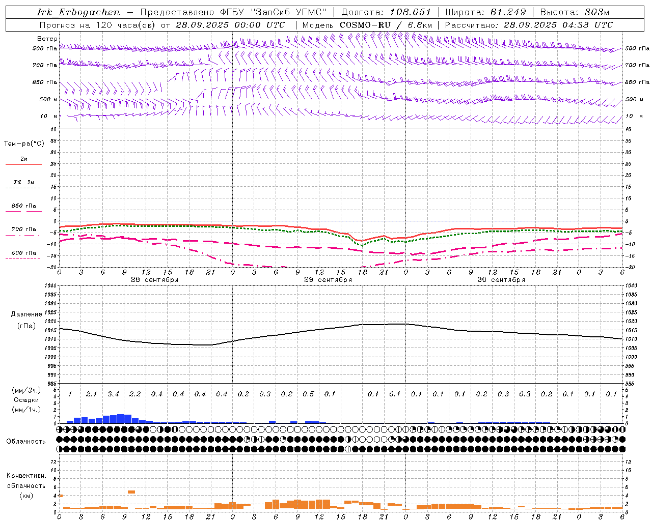Click the 29 сентября date label
Screen dimensions: 652x521
[328, 280]
